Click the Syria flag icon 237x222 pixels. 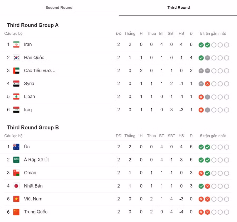(16, 84)
